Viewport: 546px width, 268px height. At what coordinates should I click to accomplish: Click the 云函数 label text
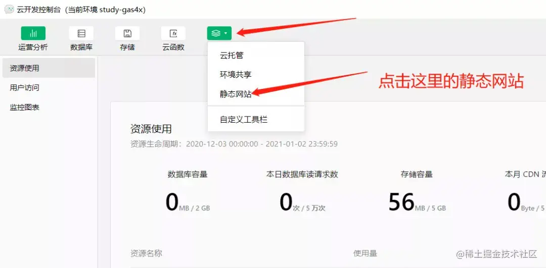click(x=173, y=47)
